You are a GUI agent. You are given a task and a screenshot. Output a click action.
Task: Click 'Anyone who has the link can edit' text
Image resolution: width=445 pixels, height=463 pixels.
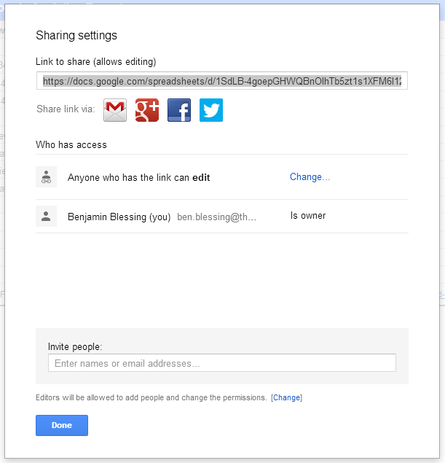click(x=139, y=177)
